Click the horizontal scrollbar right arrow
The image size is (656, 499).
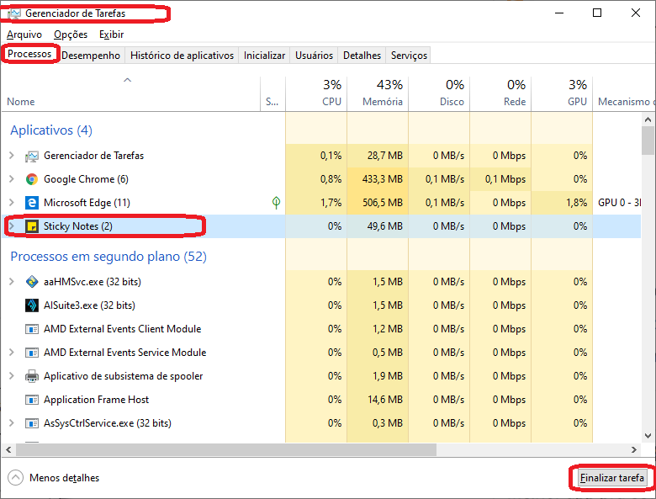(634, 450)
